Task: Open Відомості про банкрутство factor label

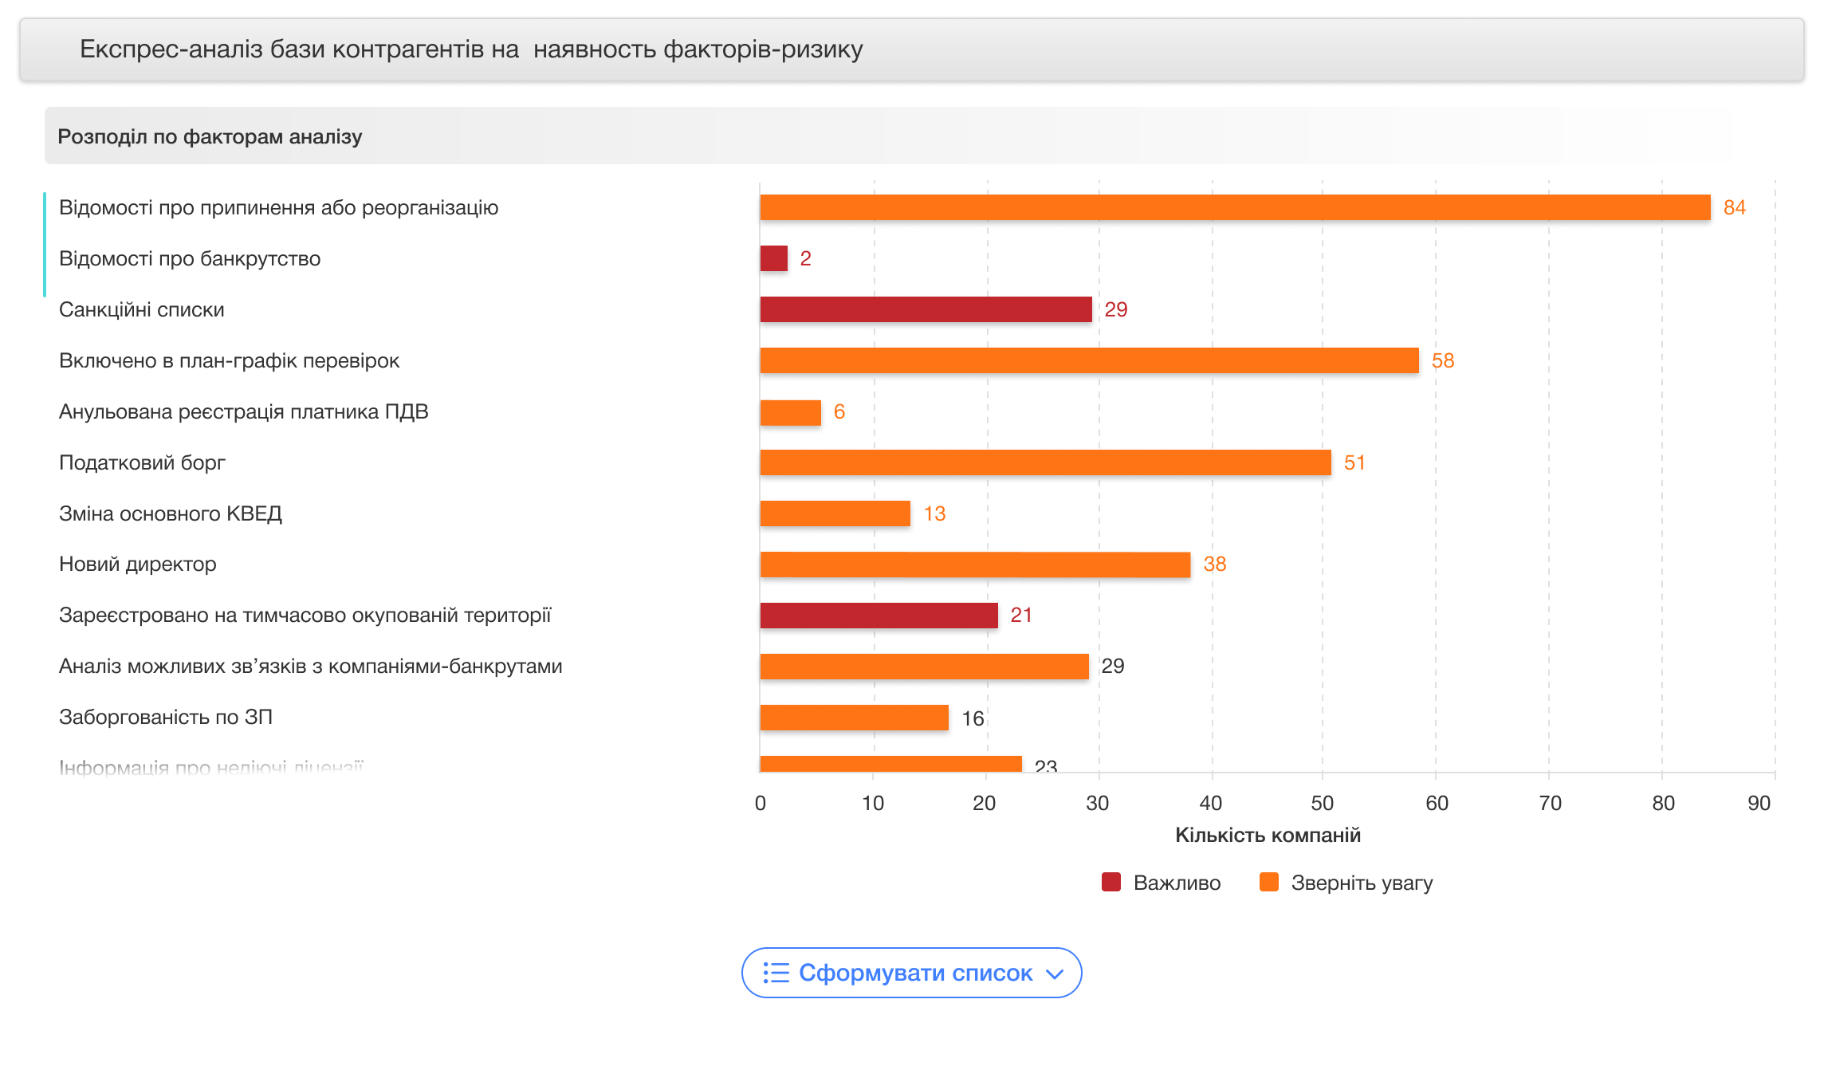Action: point(190,258)
